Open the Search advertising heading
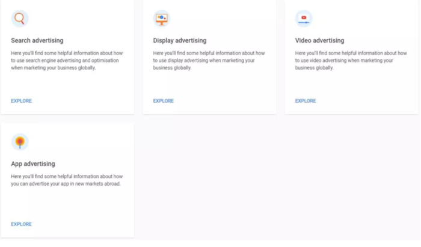 [37, 40]
